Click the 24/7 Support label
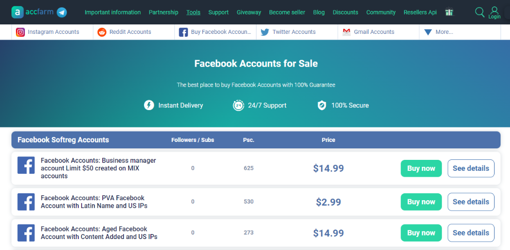This screenshot has width=510, height=250. [x=267, y=106]
